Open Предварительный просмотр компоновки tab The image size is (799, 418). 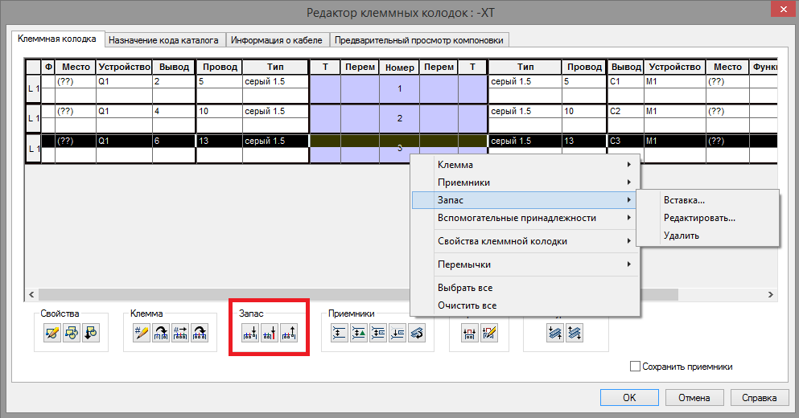click(x=419, y=40)
